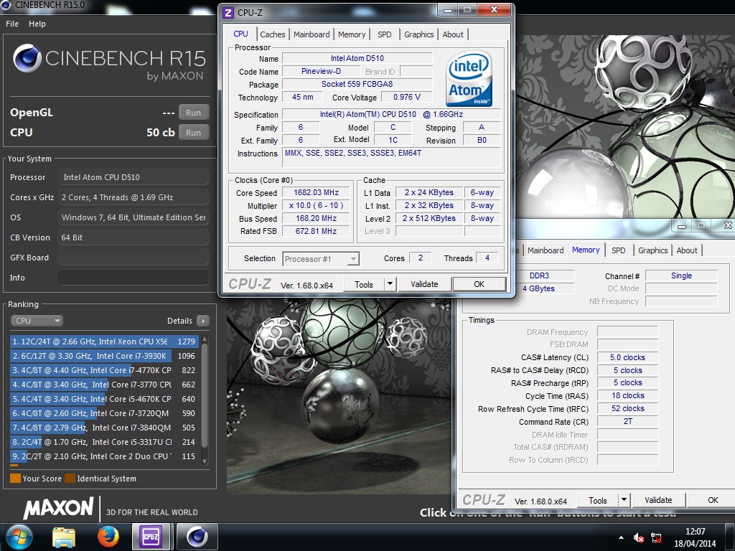
Task: Open Mainboard tab in rear CPU-Z
Action: coord(546,250)
